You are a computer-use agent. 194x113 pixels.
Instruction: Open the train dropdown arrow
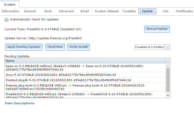coord(167,47)
